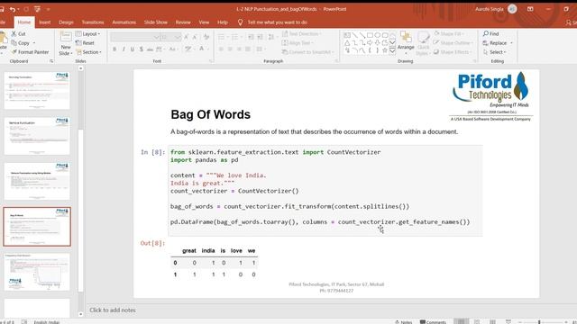
Task: Click the Tell me lightbulb icon
Action: pyautogui.click(x=240, y=22)
